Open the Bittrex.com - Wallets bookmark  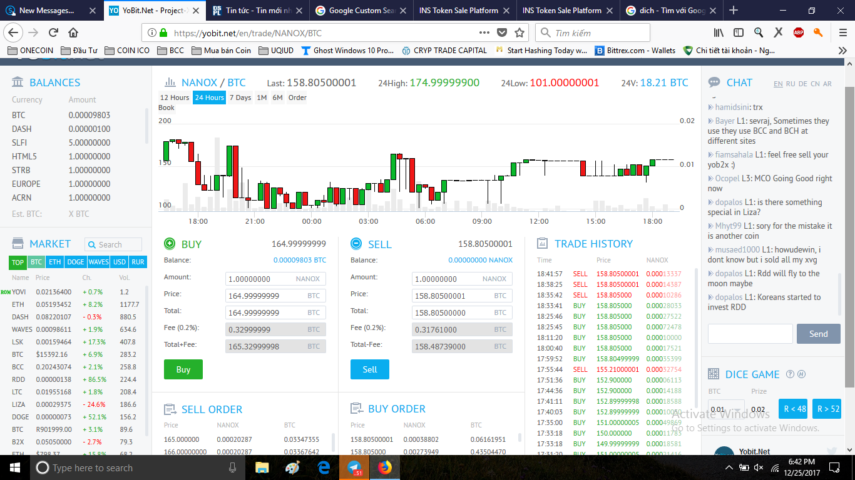pos(635,51)
